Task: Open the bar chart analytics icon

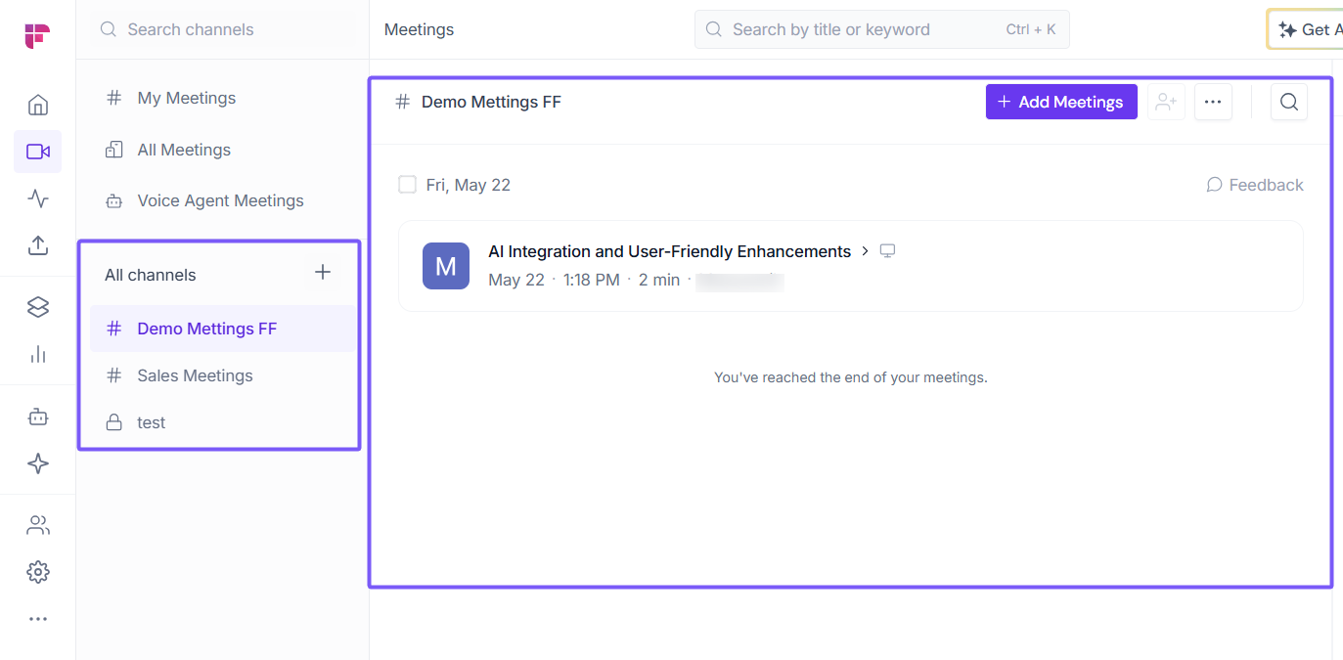Action: [x=38, y=354]
